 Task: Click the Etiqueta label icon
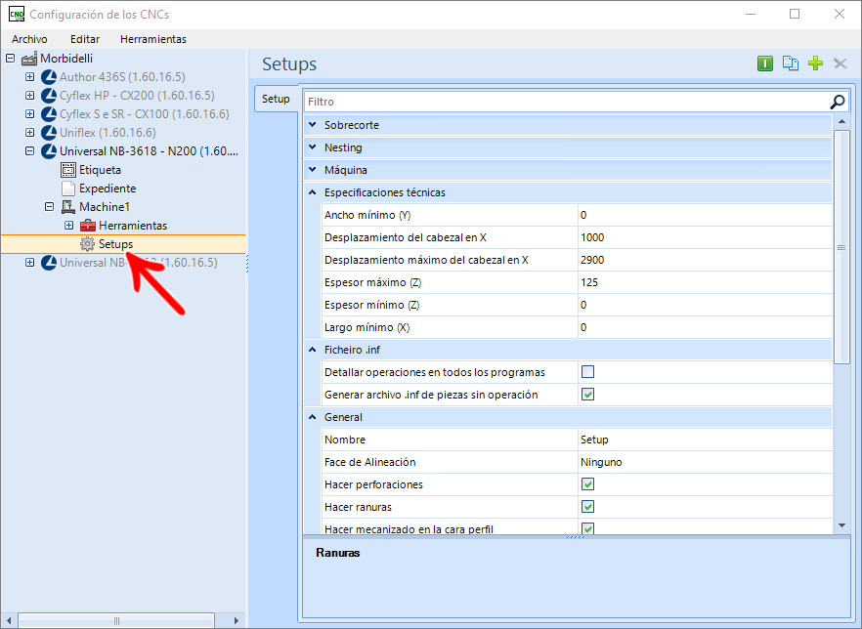click(68, 170)
